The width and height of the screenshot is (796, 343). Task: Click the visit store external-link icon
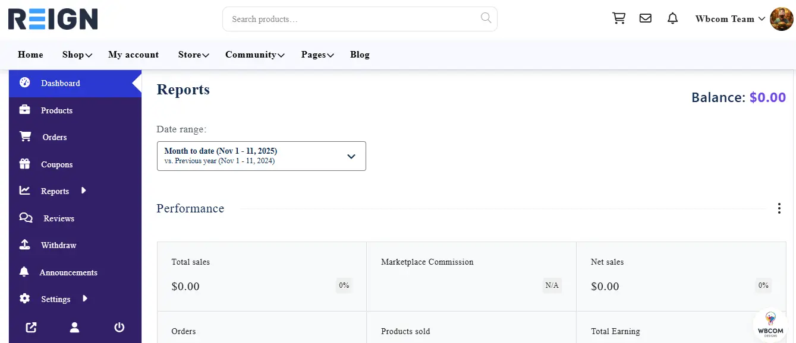(31, 327)
